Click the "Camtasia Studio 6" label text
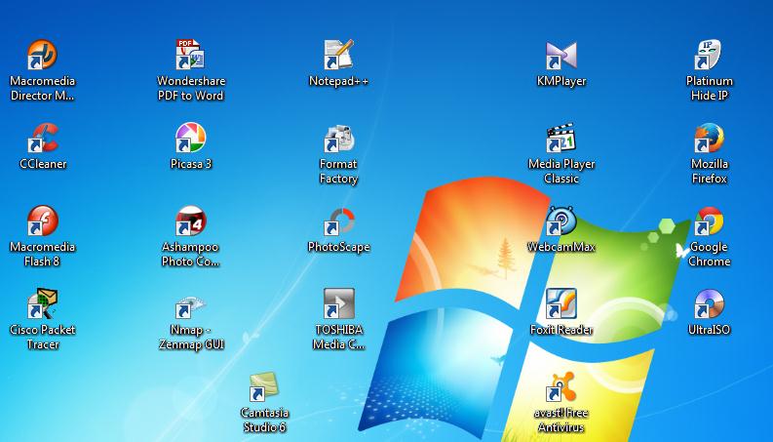This screenshot has width=773, height=442. click(264, 420)
